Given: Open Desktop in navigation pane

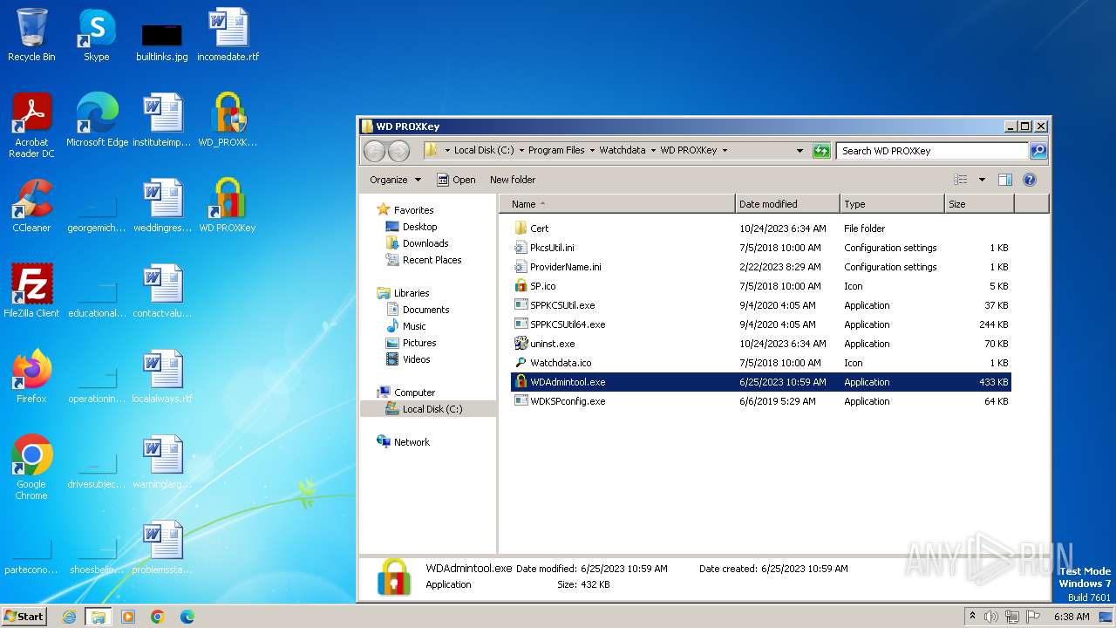Looking at the screenshot, I should 419,227.
